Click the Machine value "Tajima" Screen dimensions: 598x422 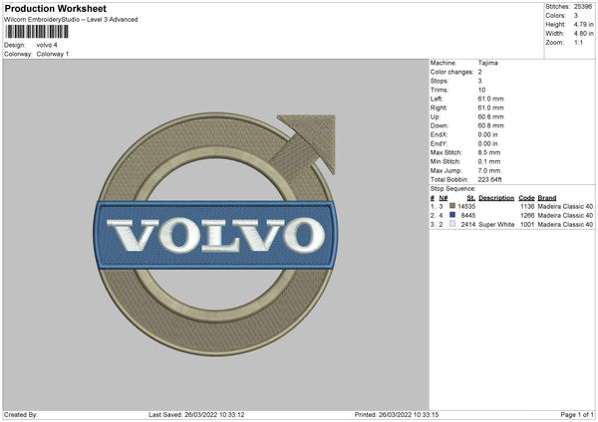487,63
